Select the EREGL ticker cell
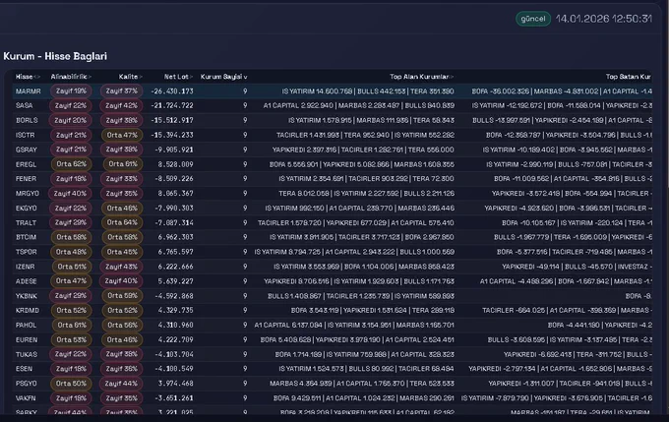669x422 pixels. pyautogui.click(x=26, y=164)
